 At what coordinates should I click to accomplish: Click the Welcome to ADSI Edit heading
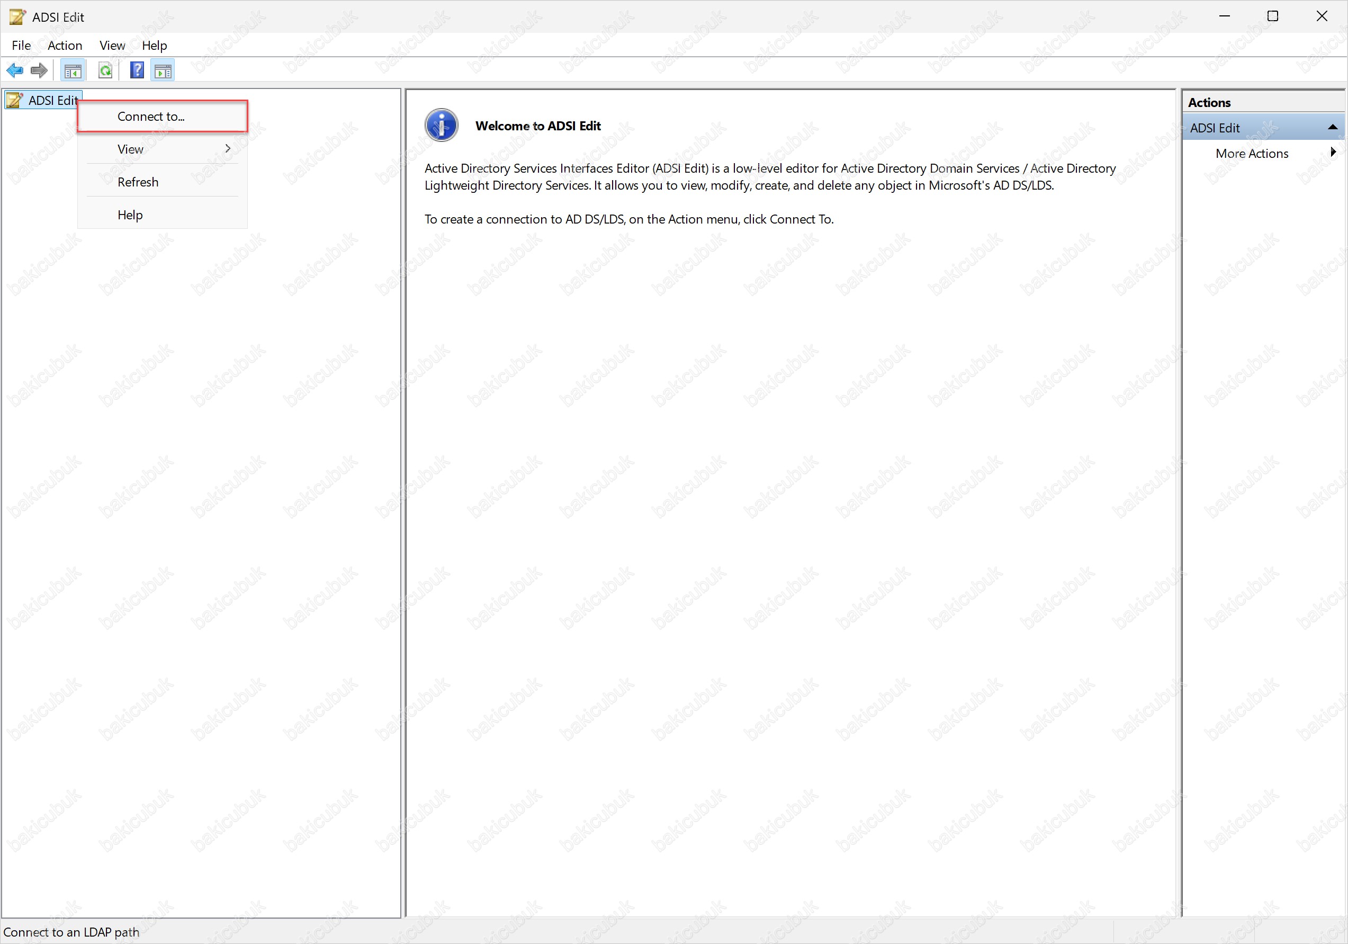pos(538,126)
